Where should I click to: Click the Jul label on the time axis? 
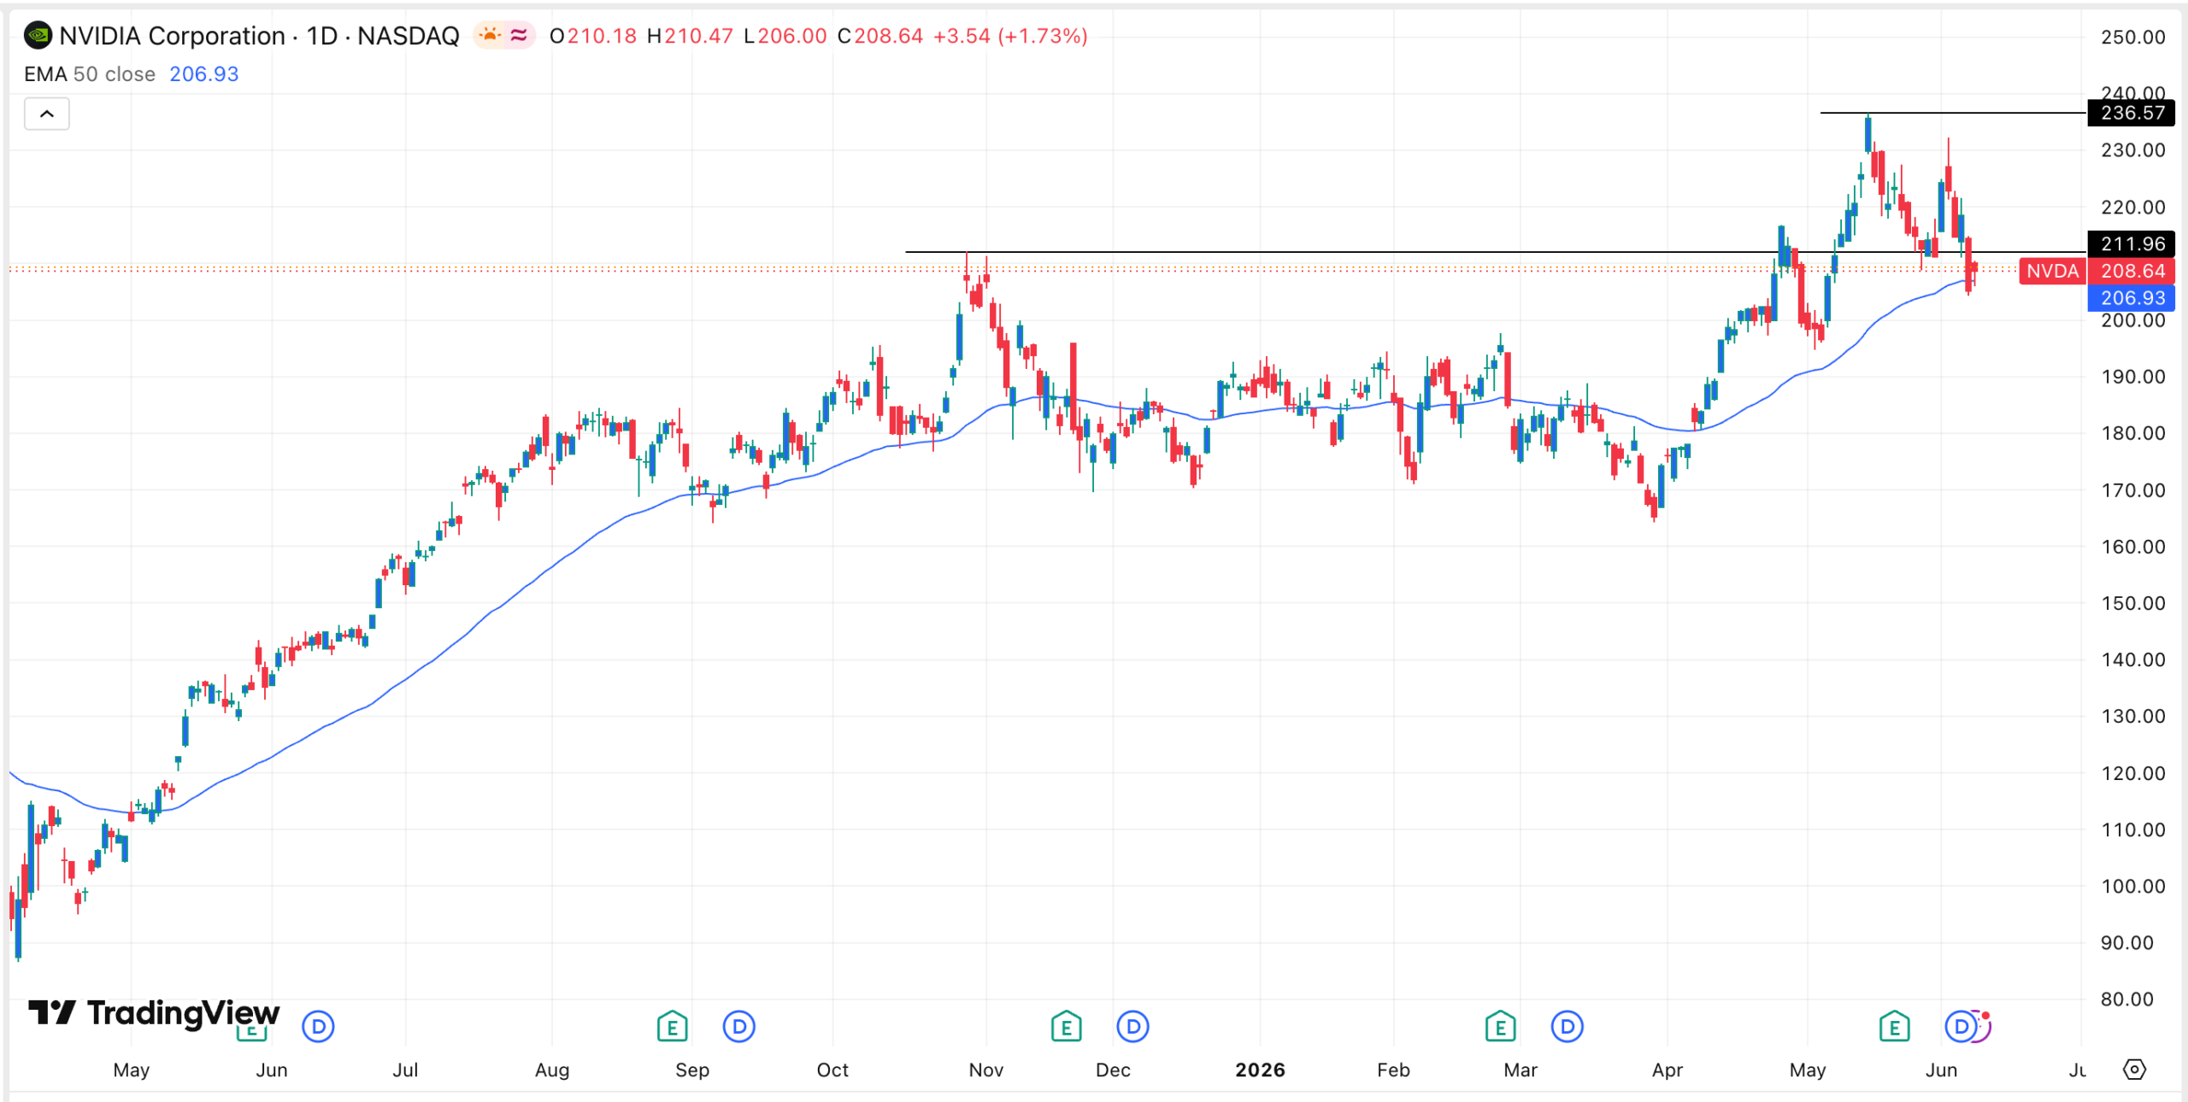(405, 1070)
